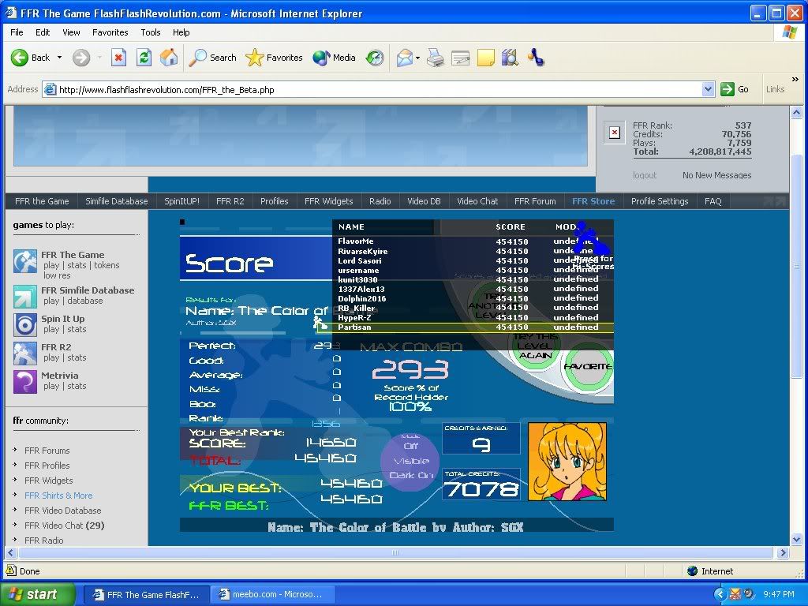Image resolution: width=808 pixels, height=606 pixels.
Task: Toggle the Dark On mode option
Action: (410, 475)
